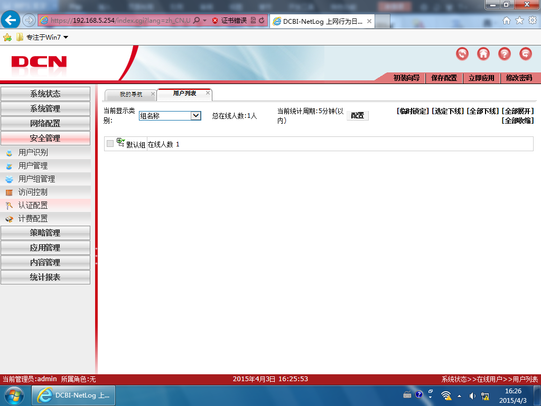The width and height of the screenshot is (541, 406).
Task: Expand the 策略管理 menu section
Action: [x=45, y=233]
